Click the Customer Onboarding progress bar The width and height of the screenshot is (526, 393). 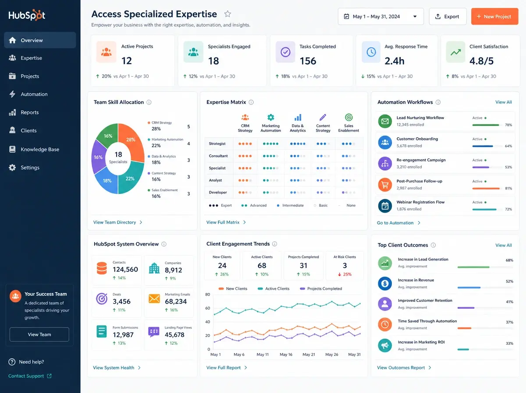pyautogui.click(x=486, y=146)
